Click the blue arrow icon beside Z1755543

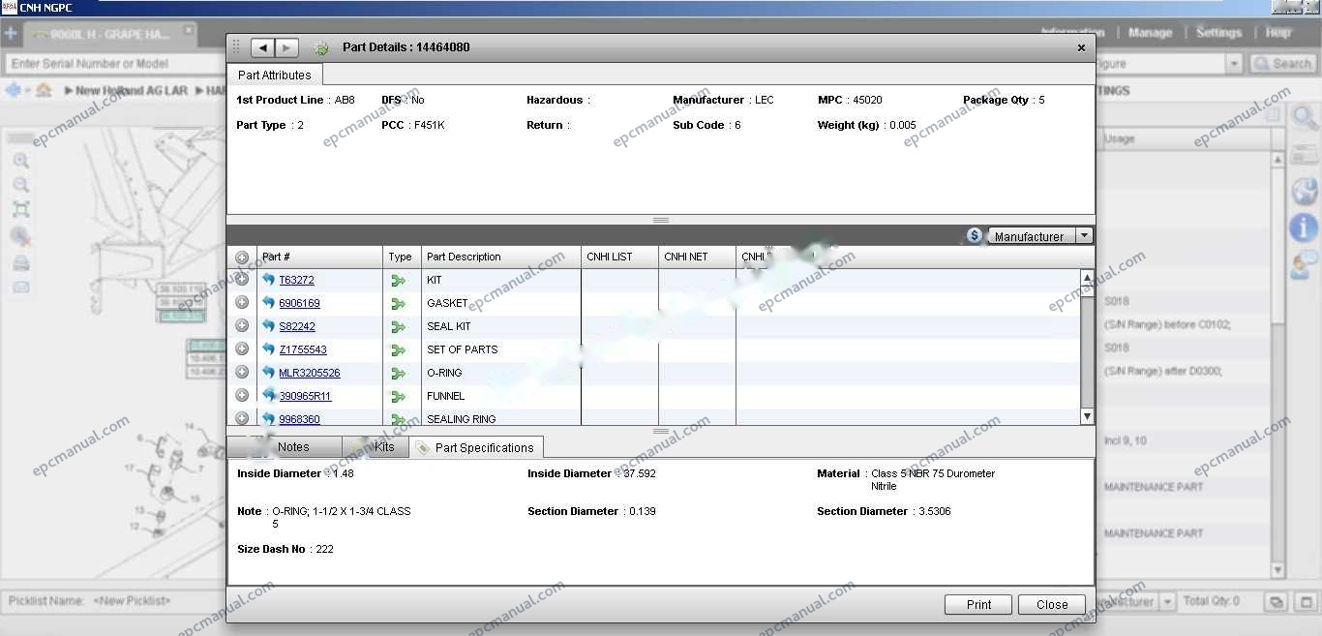[x=268, y=348]
